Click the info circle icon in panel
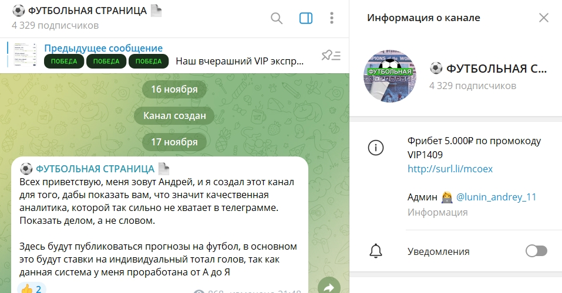Screen dimensions: 562x293 coord(376,148)
